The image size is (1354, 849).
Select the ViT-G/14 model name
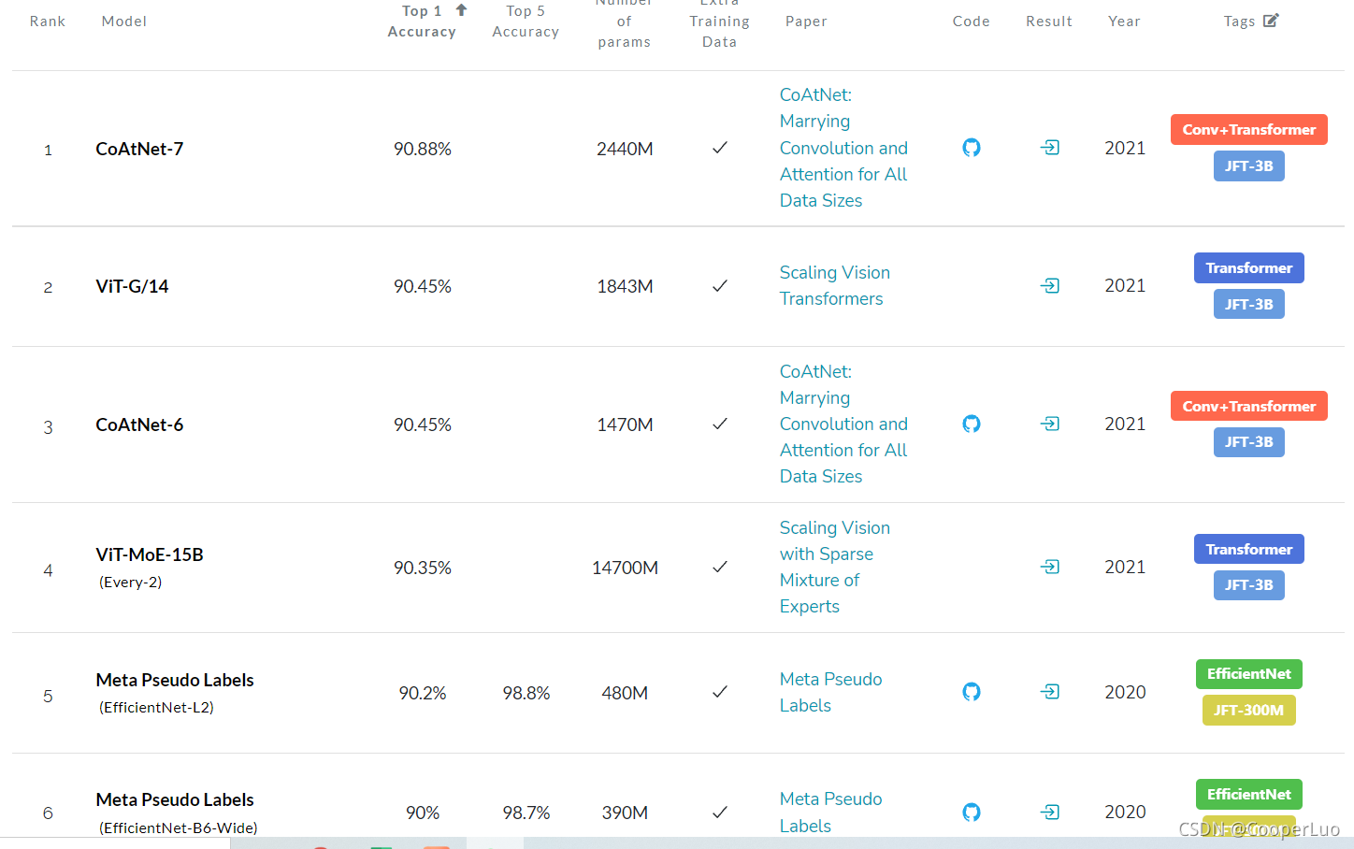click(132, 286)
